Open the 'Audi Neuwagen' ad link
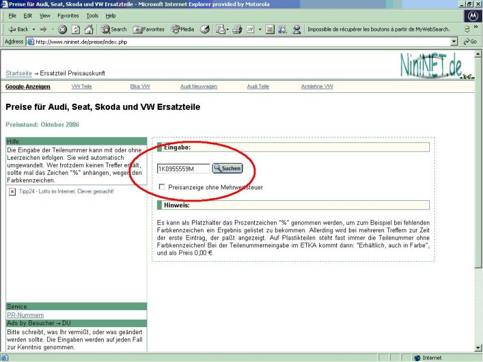Viewport: 483px width, 362px height. pyautogui.click(x=199, y=86)
